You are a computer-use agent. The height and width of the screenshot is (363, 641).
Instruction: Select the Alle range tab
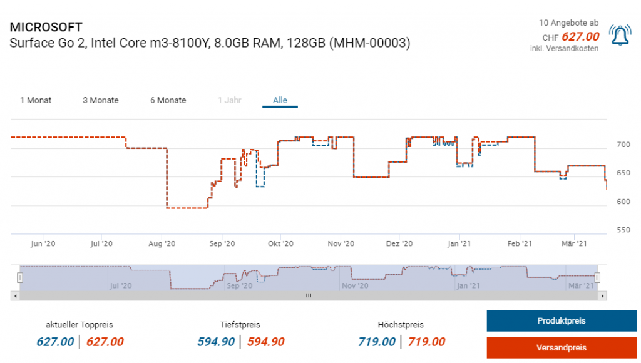pos(280,100)
